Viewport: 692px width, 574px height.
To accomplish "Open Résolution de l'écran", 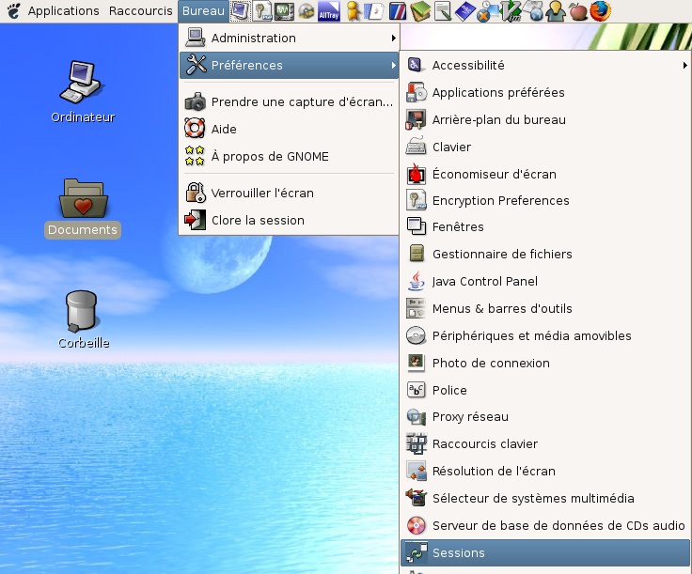I will point(545,472).
